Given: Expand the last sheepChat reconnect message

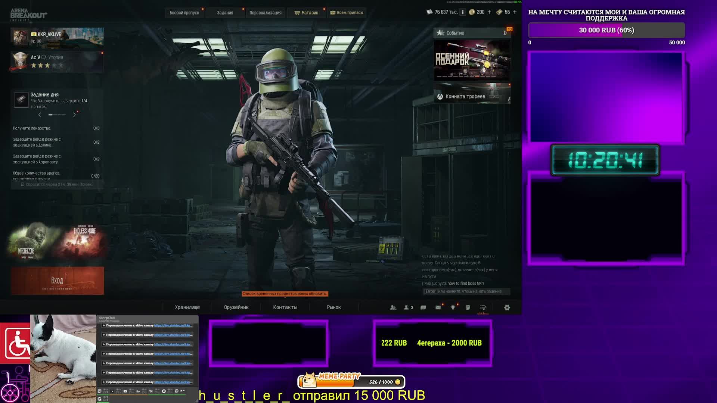Looking at the screenshot, I should [x=104, y=382].
